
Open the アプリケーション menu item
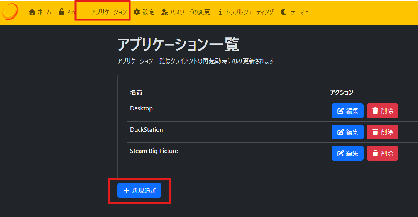[105, 12]
